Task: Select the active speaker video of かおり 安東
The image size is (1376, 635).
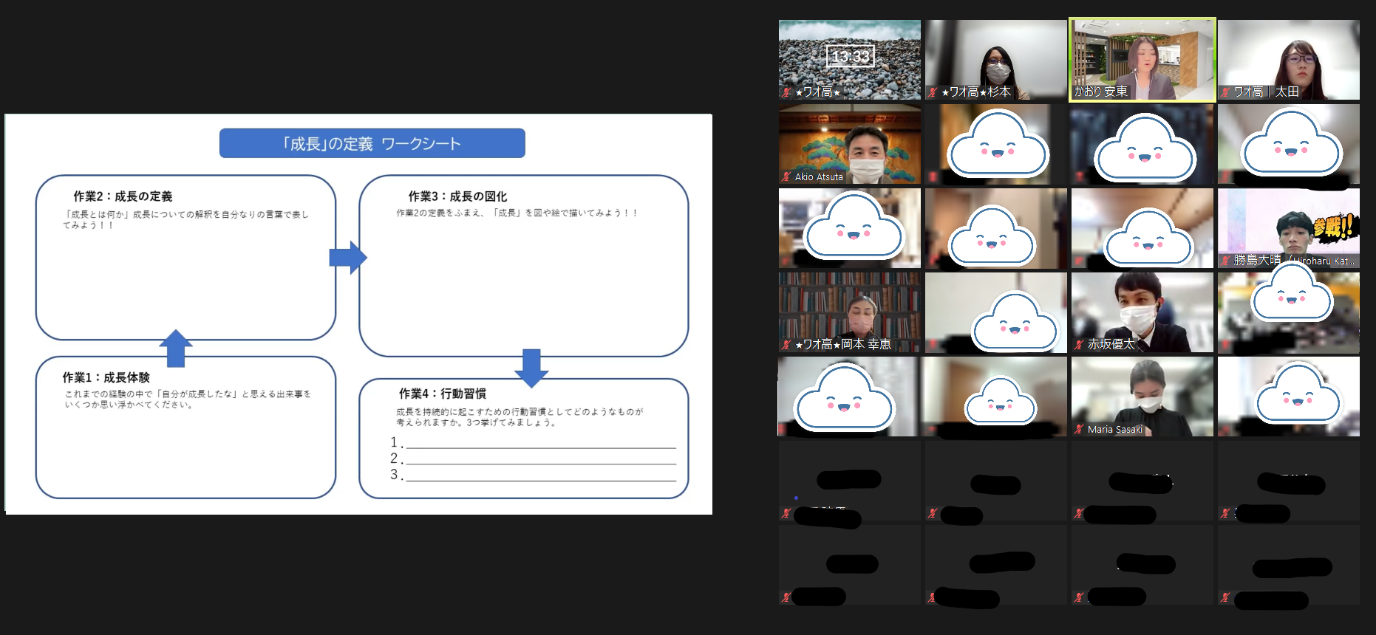Action: (x=1142, y=59)
